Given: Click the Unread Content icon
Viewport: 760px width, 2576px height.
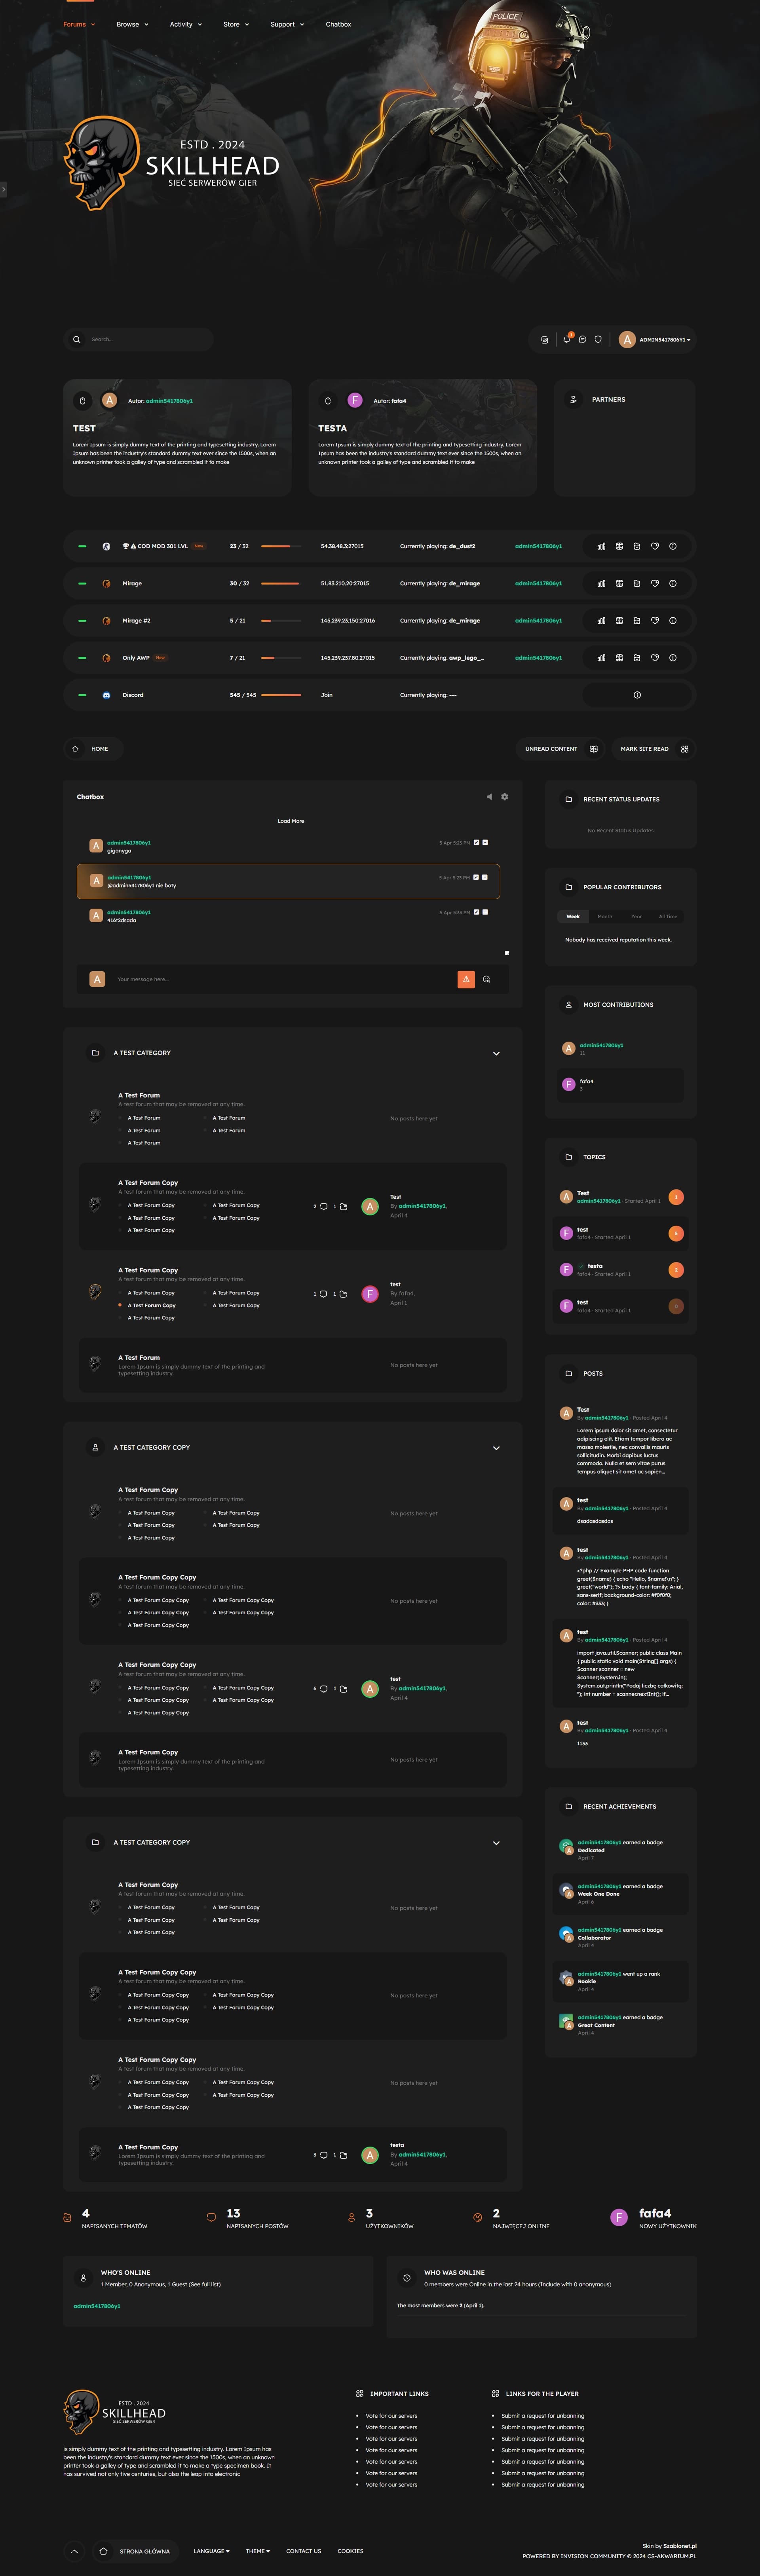Looking at the screenshot, I should tap(594, 749).
